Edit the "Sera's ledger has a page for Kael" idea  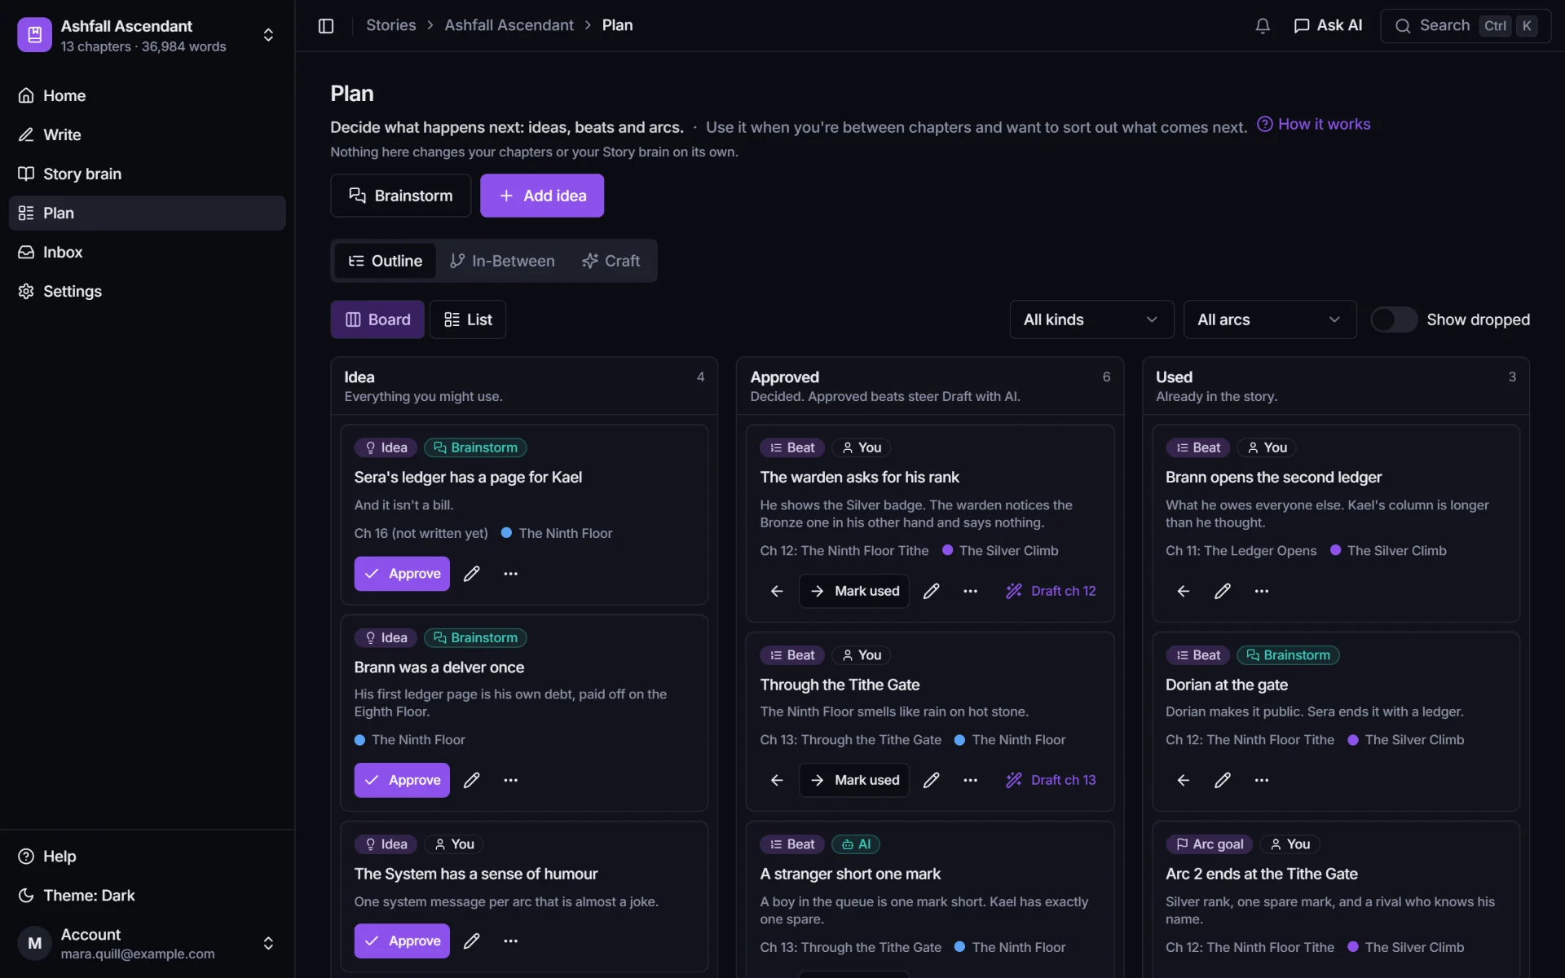(x=471, y=574)
